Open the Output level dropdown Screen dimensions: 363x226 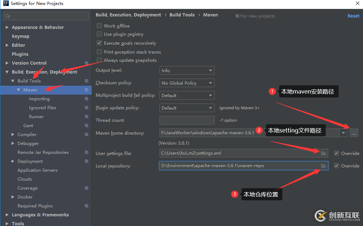point(187,70)
